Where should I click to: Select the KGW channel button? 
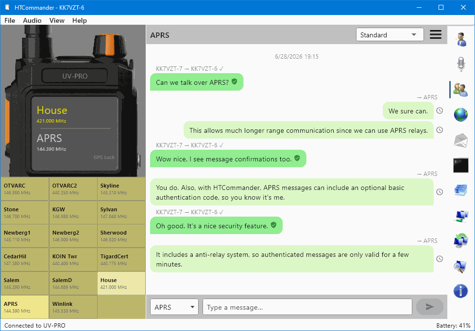click(73, 212)
